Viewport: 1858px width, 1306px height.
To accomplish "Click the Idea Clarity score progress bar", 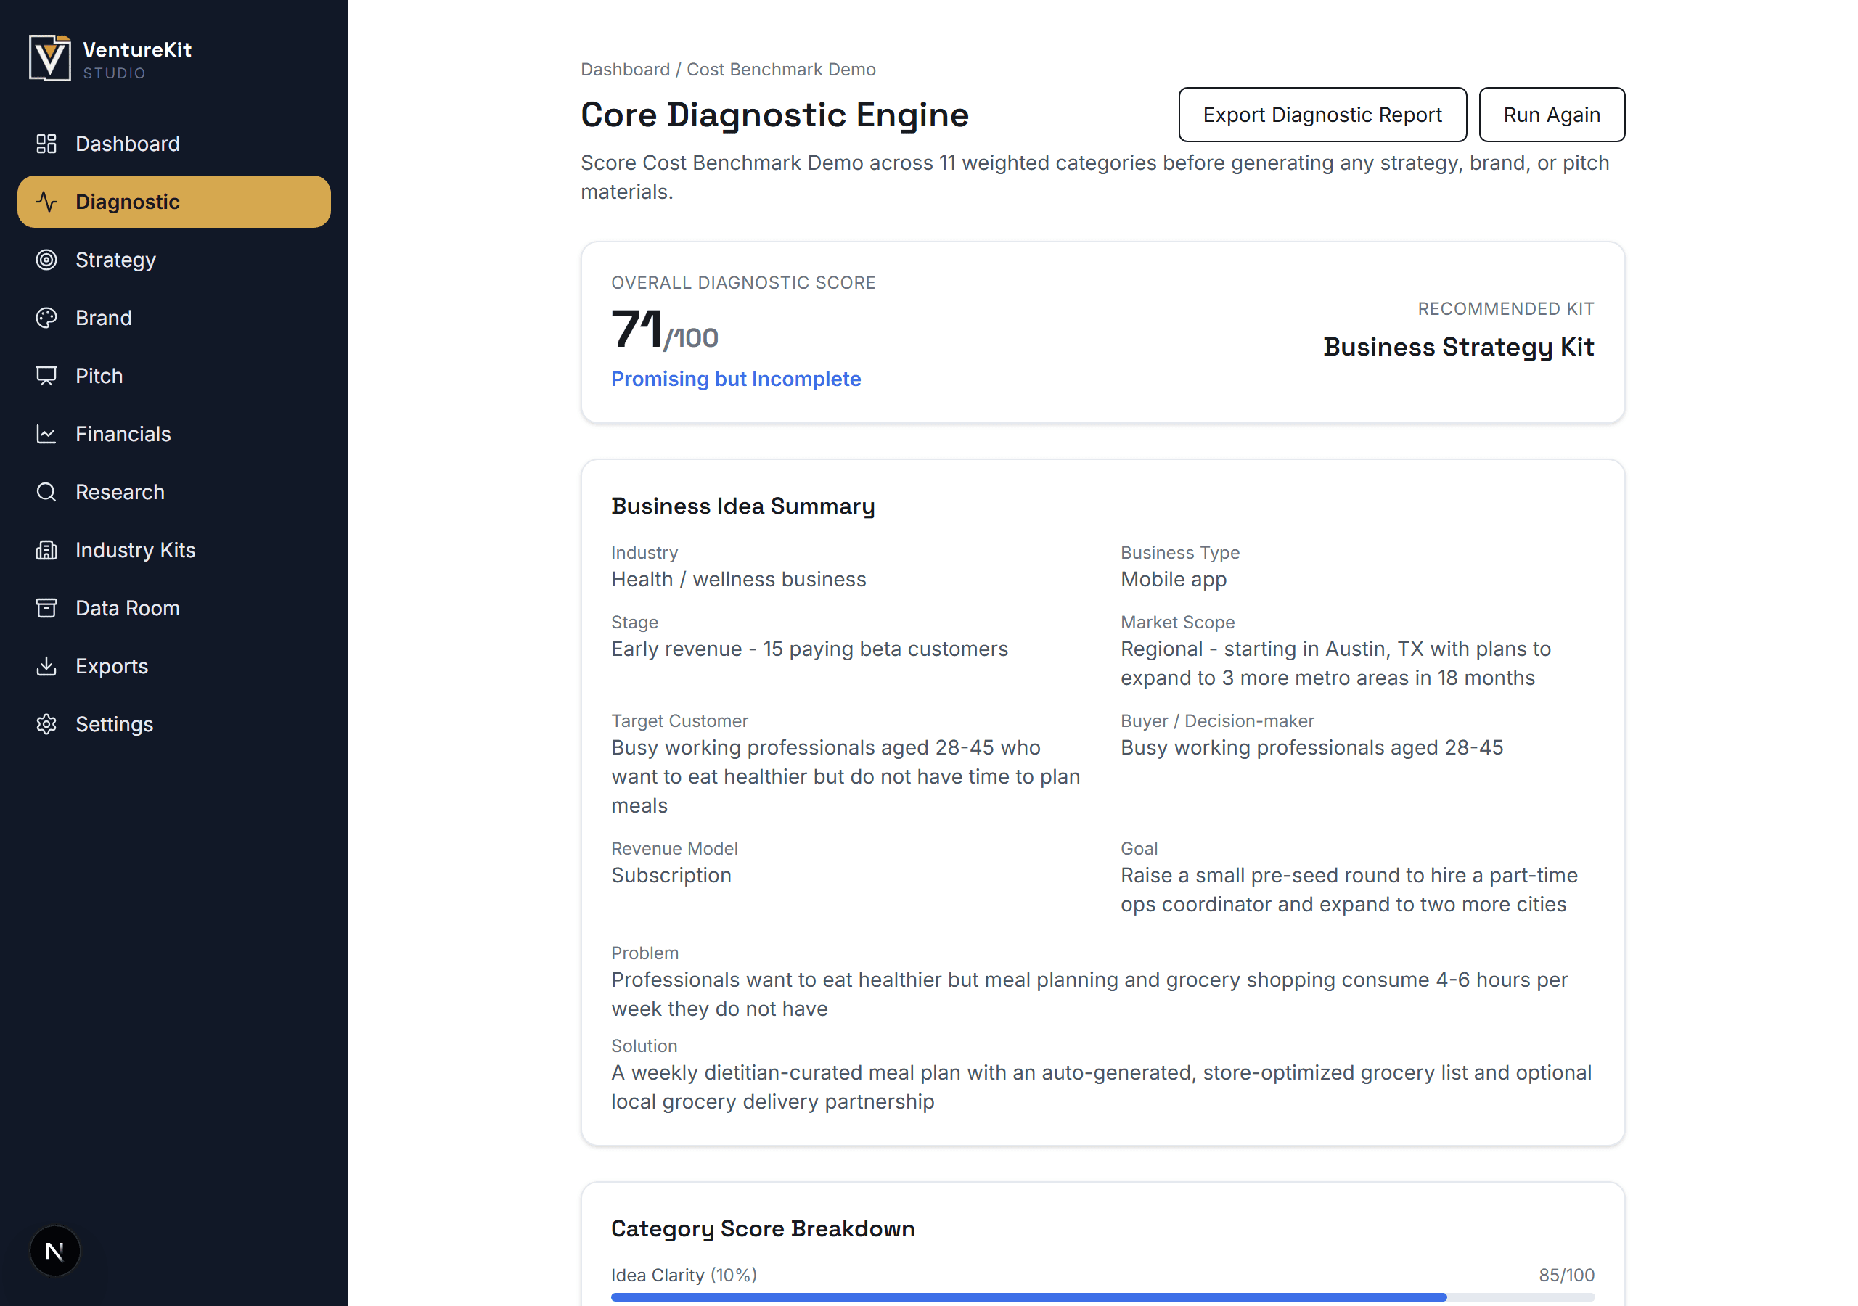I will 1102,1297.
